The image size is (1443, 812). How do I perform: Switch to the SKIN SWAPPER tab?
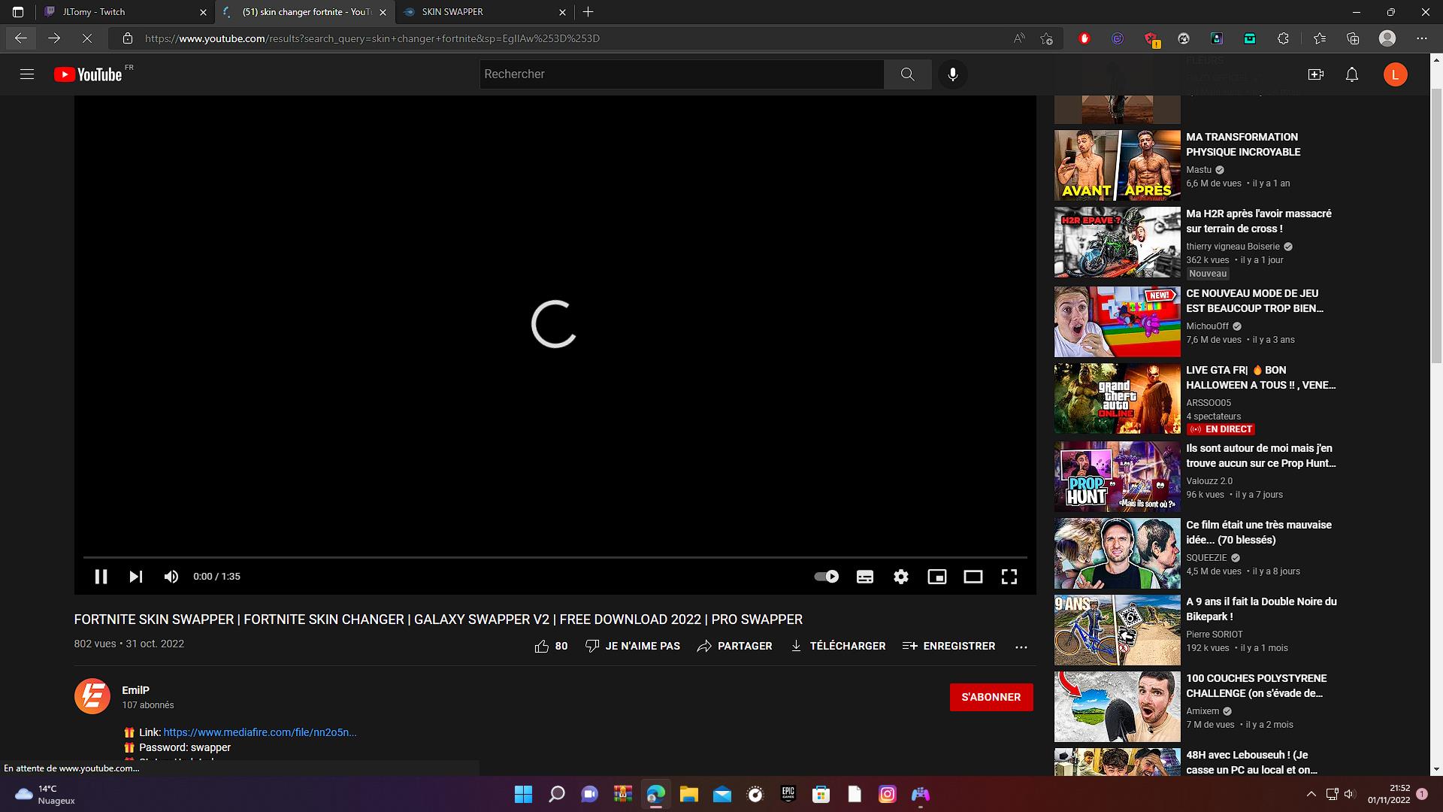click(x=481, y=12)
